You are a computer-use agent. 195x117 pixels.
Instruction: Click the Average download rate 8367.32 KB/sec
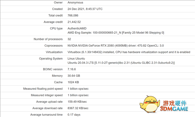tap(78, 108)
